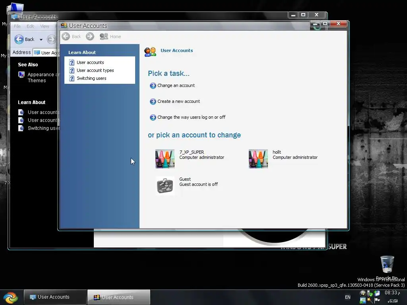Click Switching users link in the rear window

[x=43, y=128]
